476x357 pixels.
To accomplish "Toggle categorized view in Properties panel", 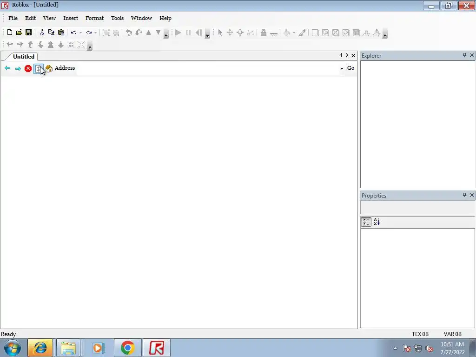I will (x=366, y=222).
